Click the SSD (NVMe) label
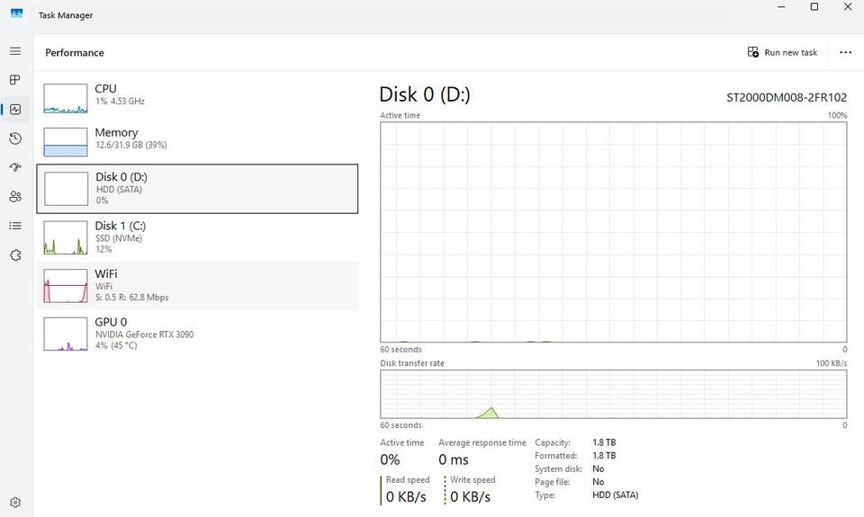The height and width of the screenshot is (517, 864). [x=119, y=238]
